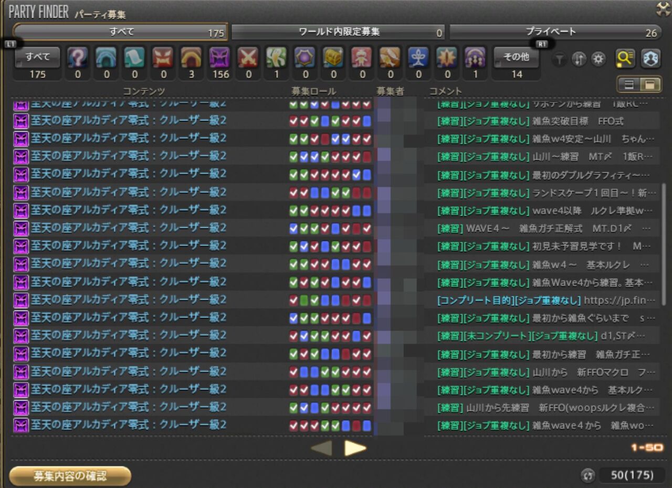
Task: Choose the orange feather category icon
Action: point(390,58)
